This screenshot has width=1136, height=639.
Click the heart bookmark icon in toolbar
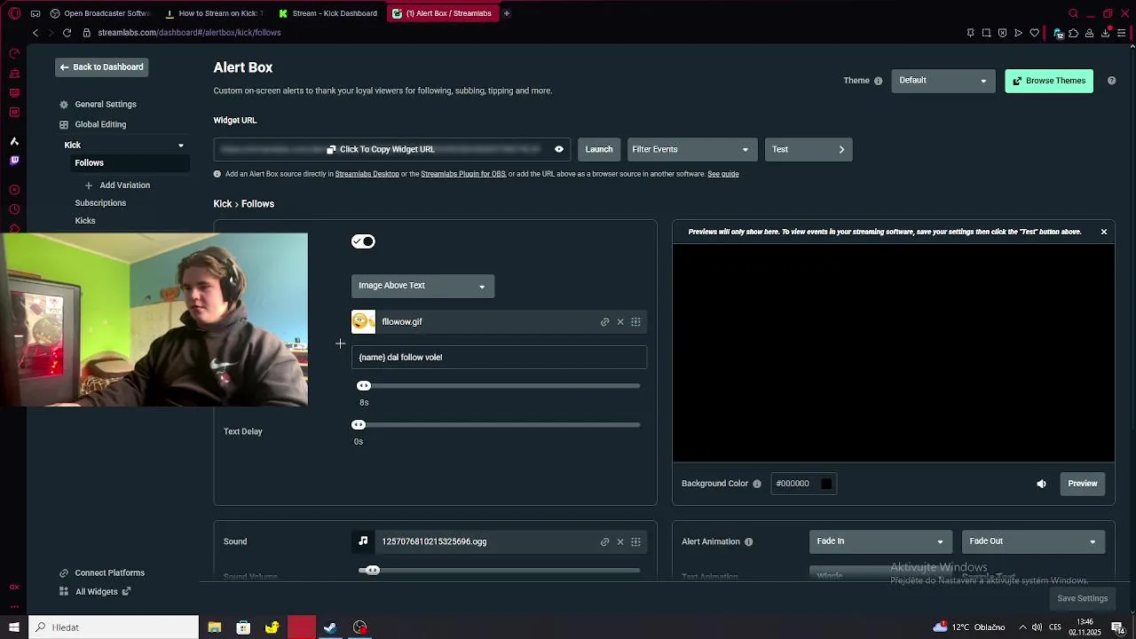point(1034,33)
